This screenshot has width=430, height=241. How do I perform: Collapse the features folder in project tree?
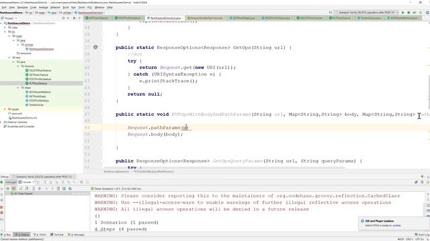coord(18,66)
